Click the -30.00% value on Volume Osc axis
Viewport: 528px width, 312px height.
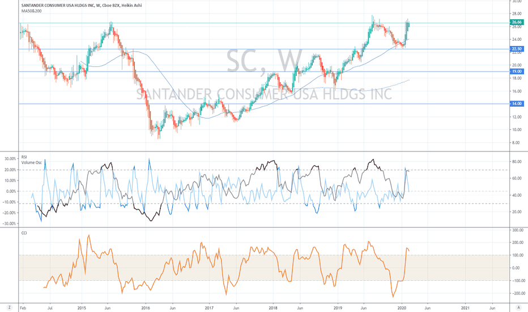[10, 224]
